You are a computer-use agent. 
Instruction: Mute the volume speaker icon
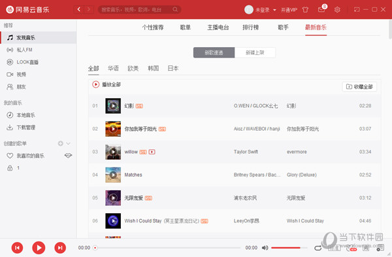[x=265, y=248]
